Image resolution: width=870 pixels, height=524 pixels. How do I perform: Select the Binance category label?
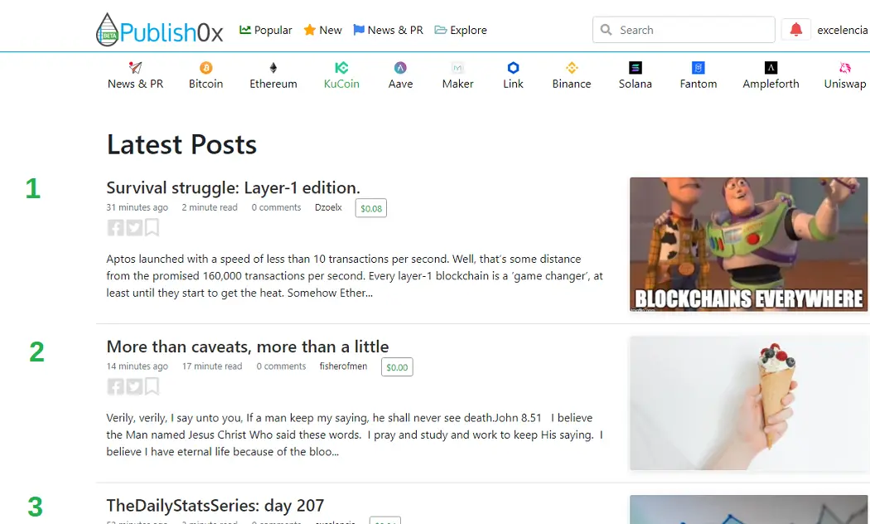pyautogui.click(x=572, y=84)
